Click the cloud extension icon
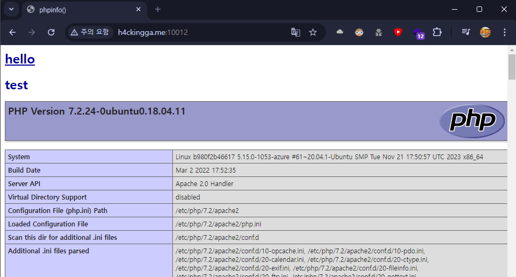 (x=340, y=32)
